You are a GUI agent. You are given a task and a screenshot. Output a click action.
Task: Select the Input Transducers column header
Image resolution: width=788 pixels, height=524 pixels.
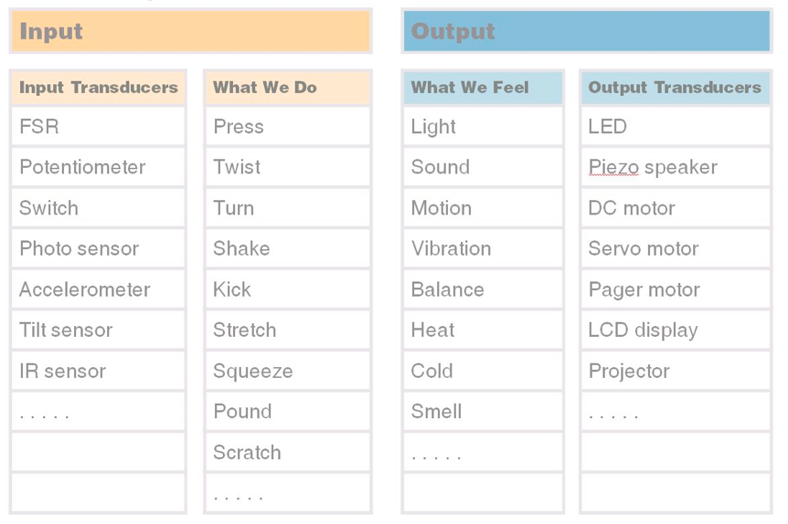98,88
